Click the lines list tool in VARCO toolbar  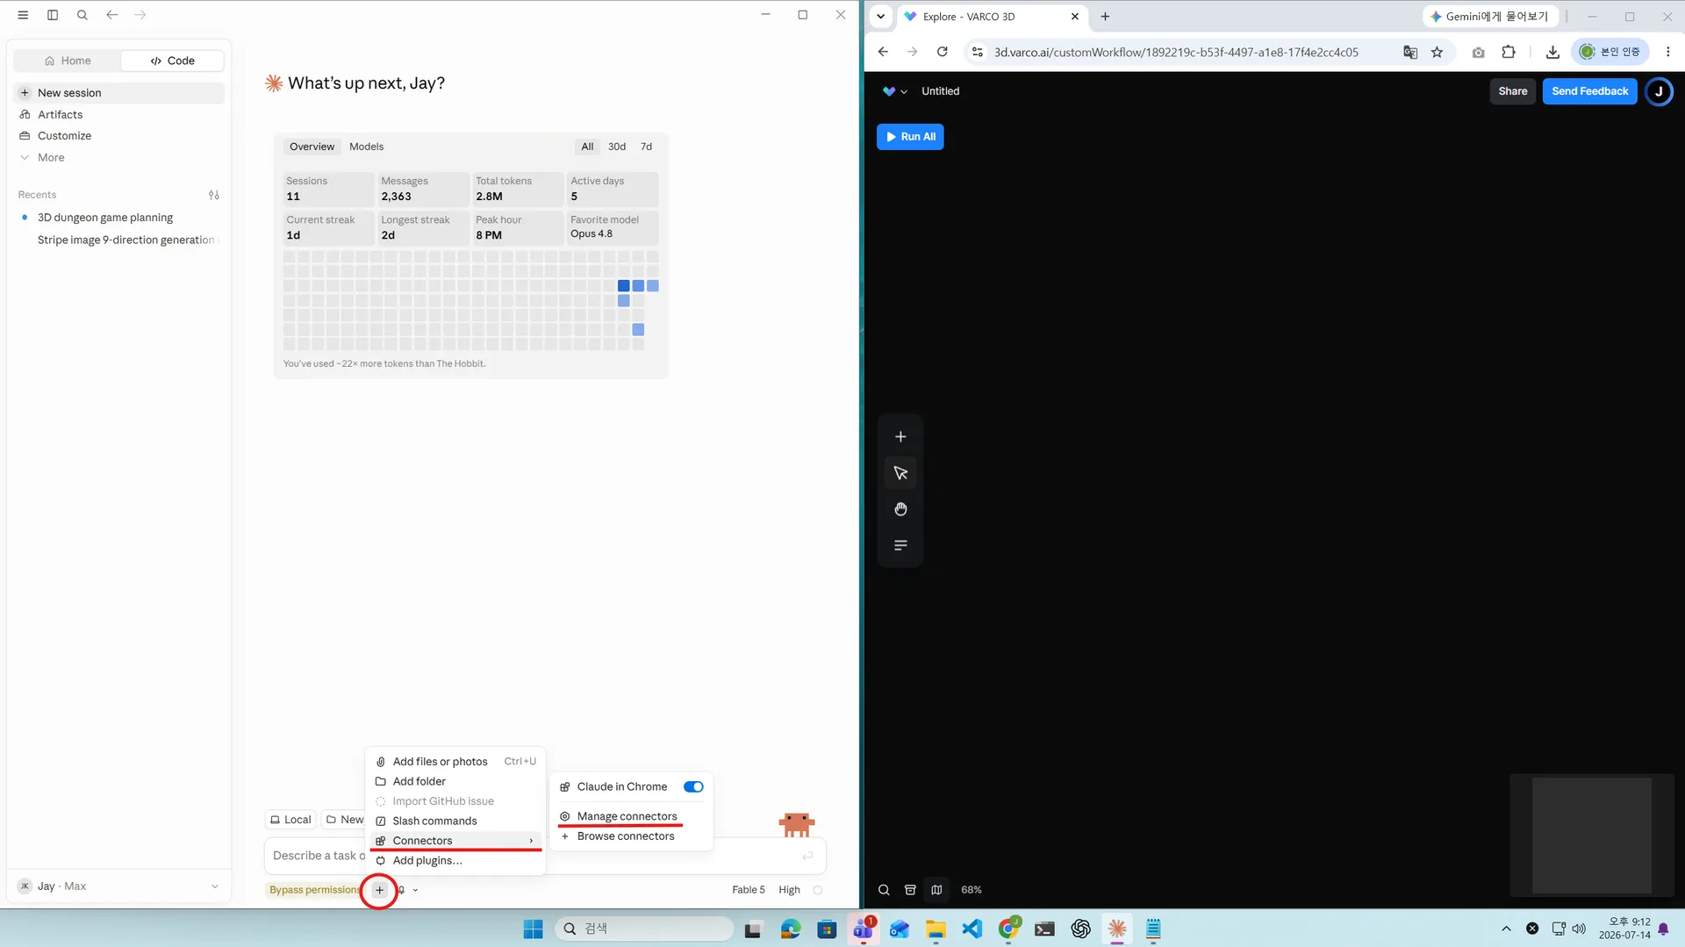(900, 545)
